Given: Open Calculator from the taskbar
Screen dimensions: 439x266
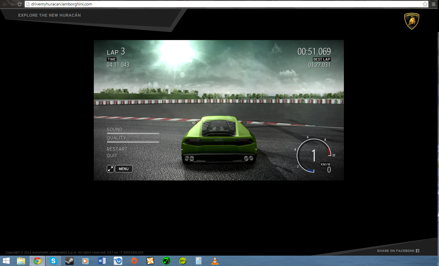Looking at the screenshot, I should (x=199, y=261).
